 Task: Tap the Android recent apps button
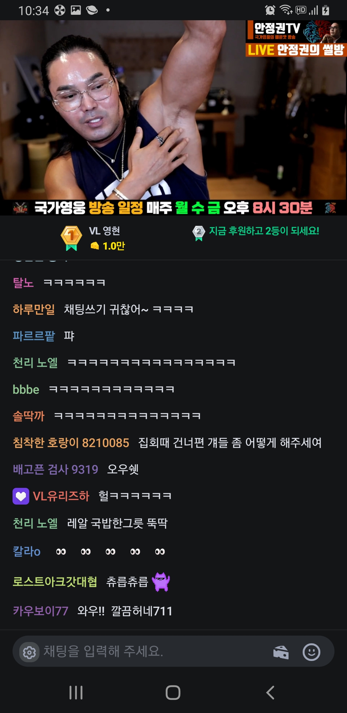(x=76, y=692)
